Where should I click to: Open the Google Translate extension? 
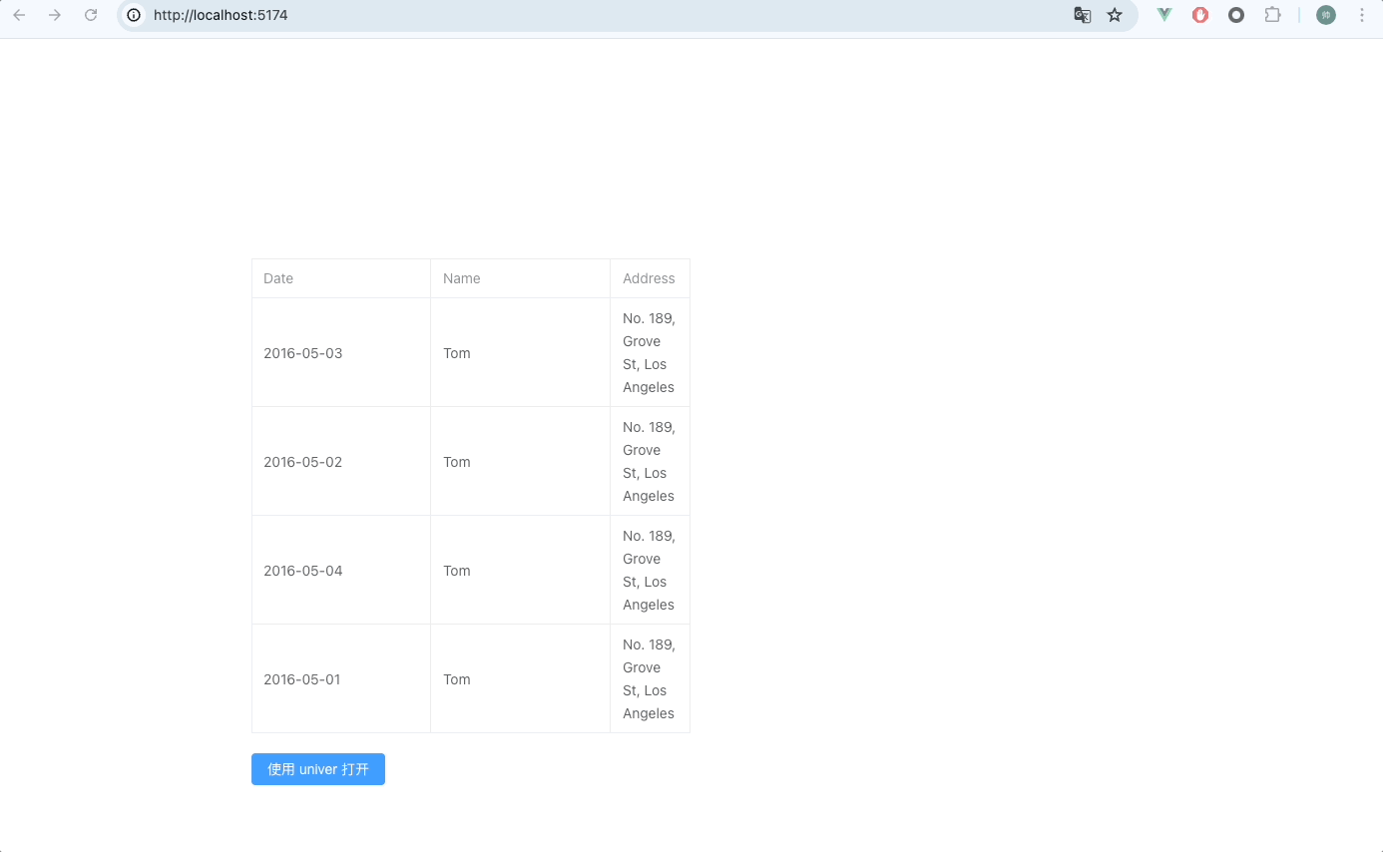coord(1082,15)
